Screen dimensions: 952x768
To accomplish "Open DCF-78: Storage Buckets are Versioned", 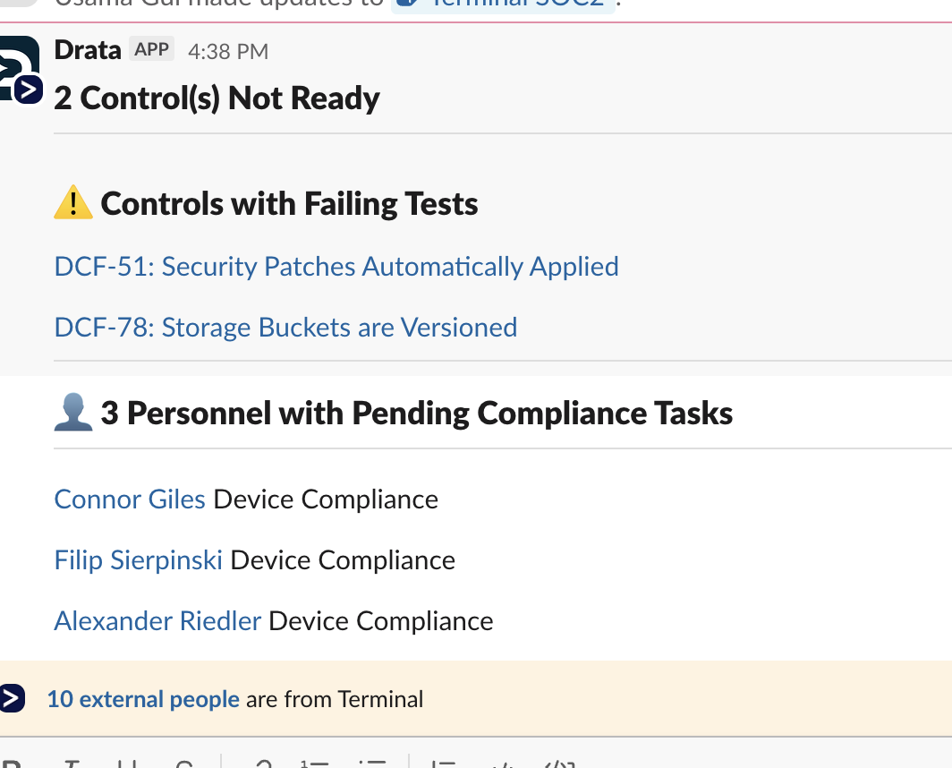I will (285, 328).
